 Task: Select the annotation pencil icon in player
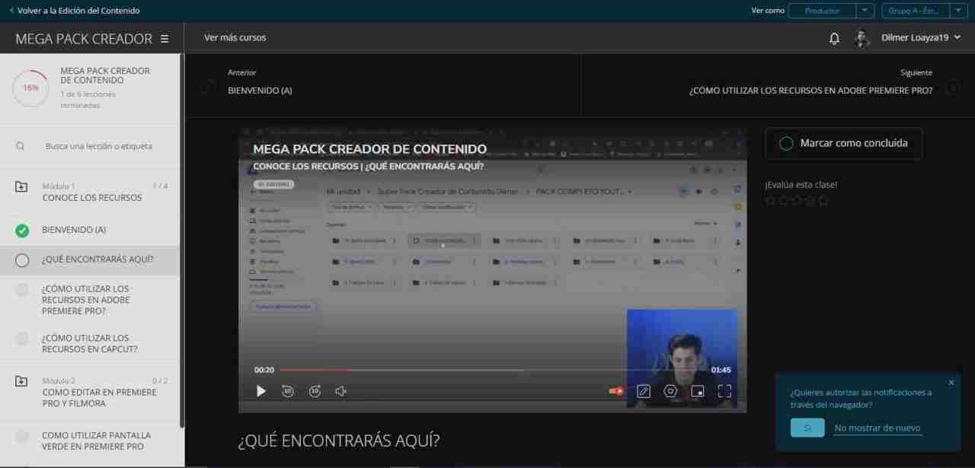(643, 390)
